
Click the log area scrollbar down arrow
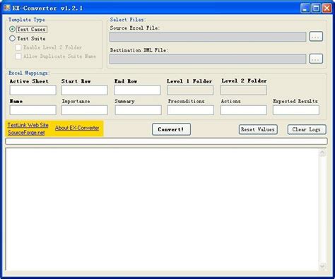[322, 266]
